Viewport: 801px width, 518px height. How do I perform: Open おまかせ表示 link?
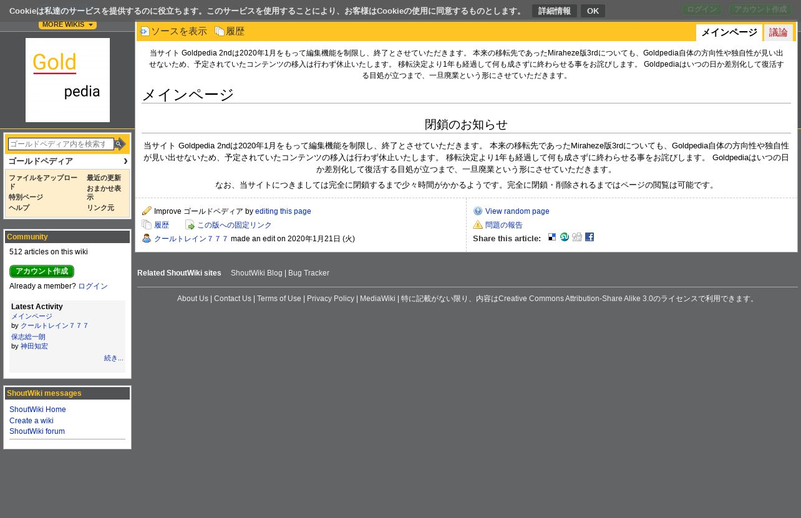pos(104,192)
